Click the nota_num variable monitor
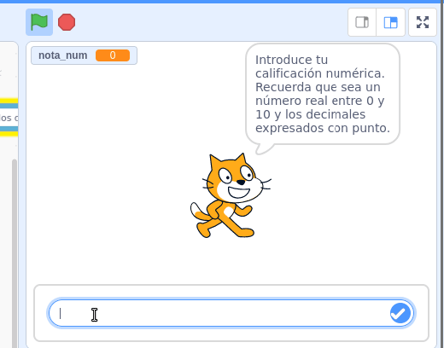The image size is (444, 348). pyautogui.click(x=84, y=55)
